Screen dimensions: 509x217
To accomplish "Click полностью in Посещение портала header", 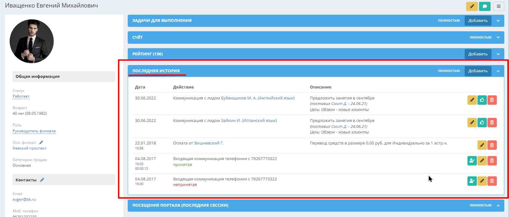I will (481, 205).
